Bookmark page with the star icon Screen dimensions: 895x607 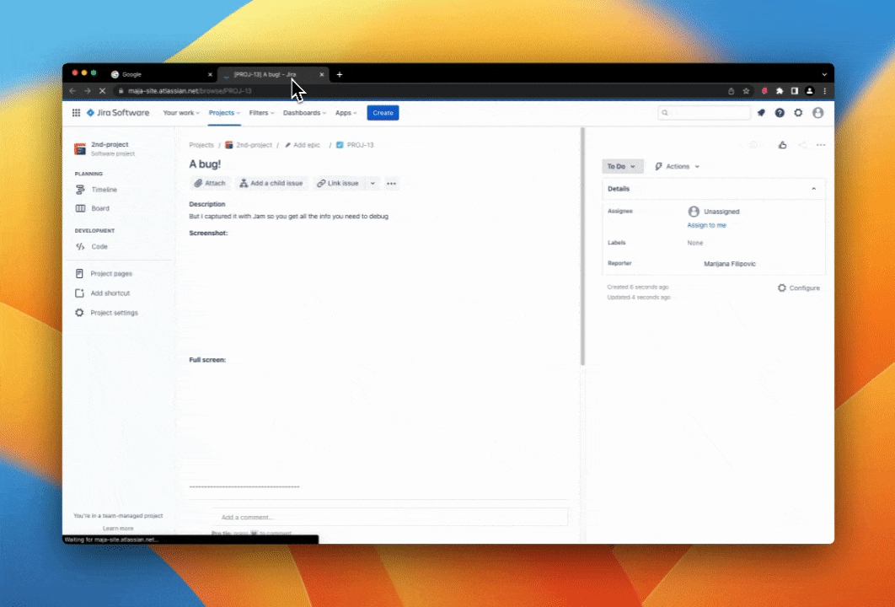(x=746, y=91)
